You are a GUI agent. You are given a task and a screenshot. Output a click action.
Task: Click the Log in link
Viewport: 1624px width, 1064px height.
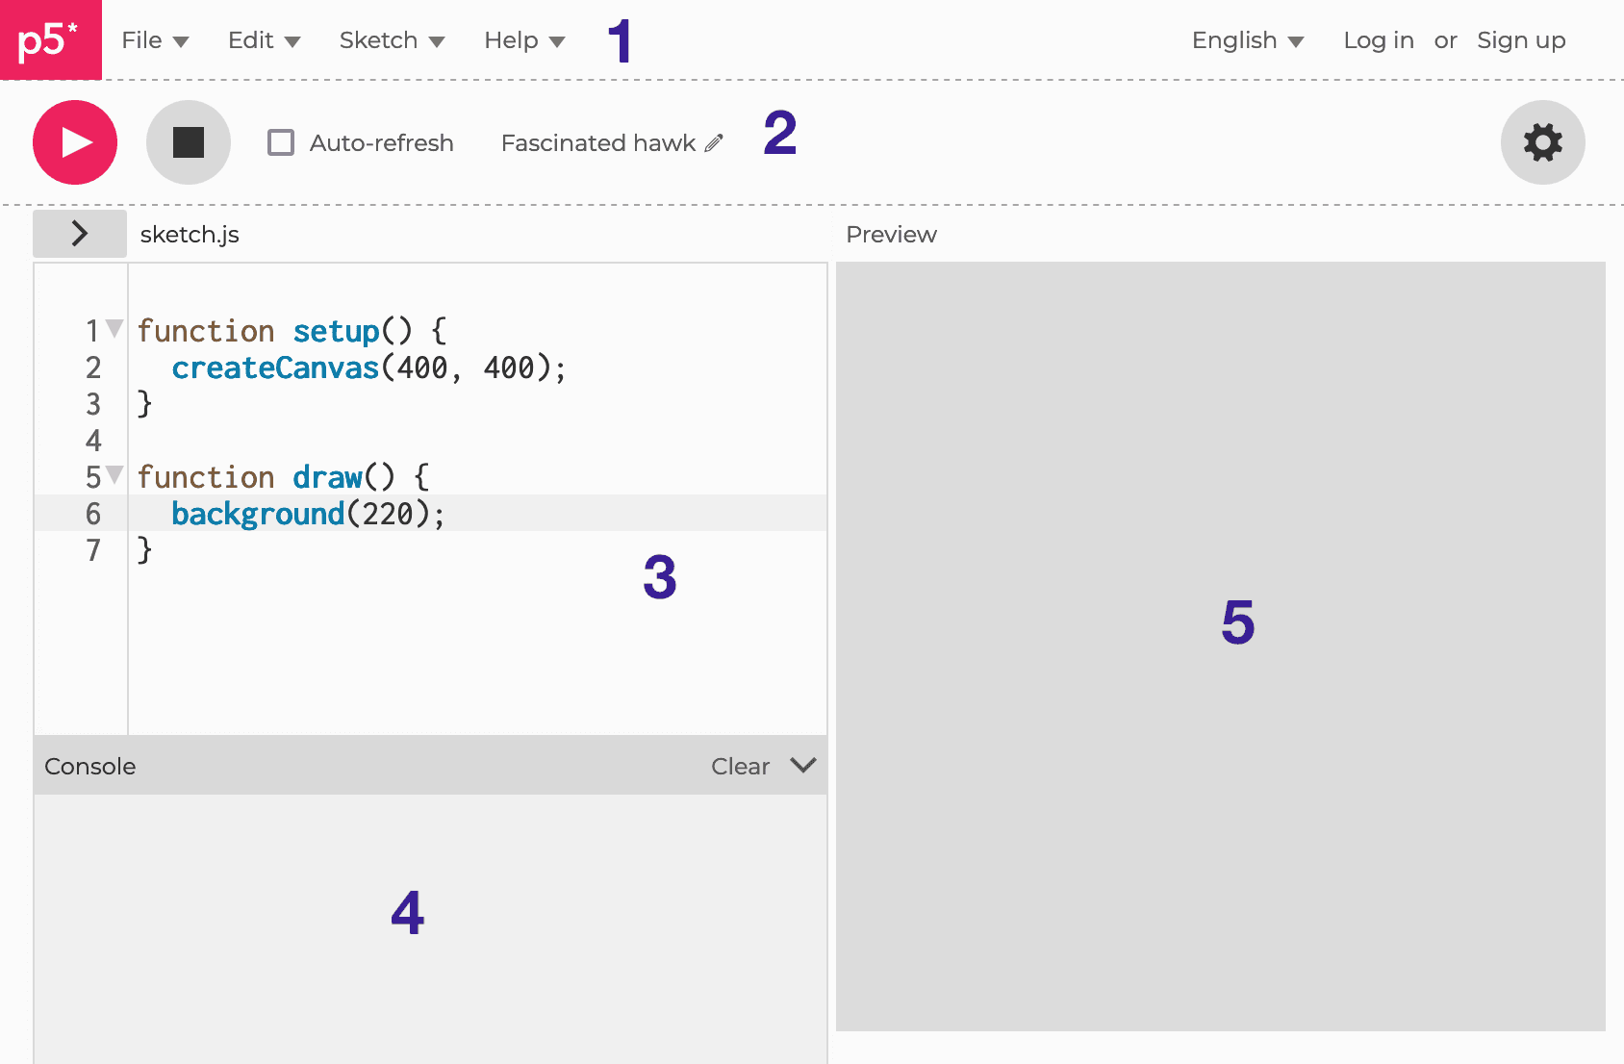[1378, 40]
